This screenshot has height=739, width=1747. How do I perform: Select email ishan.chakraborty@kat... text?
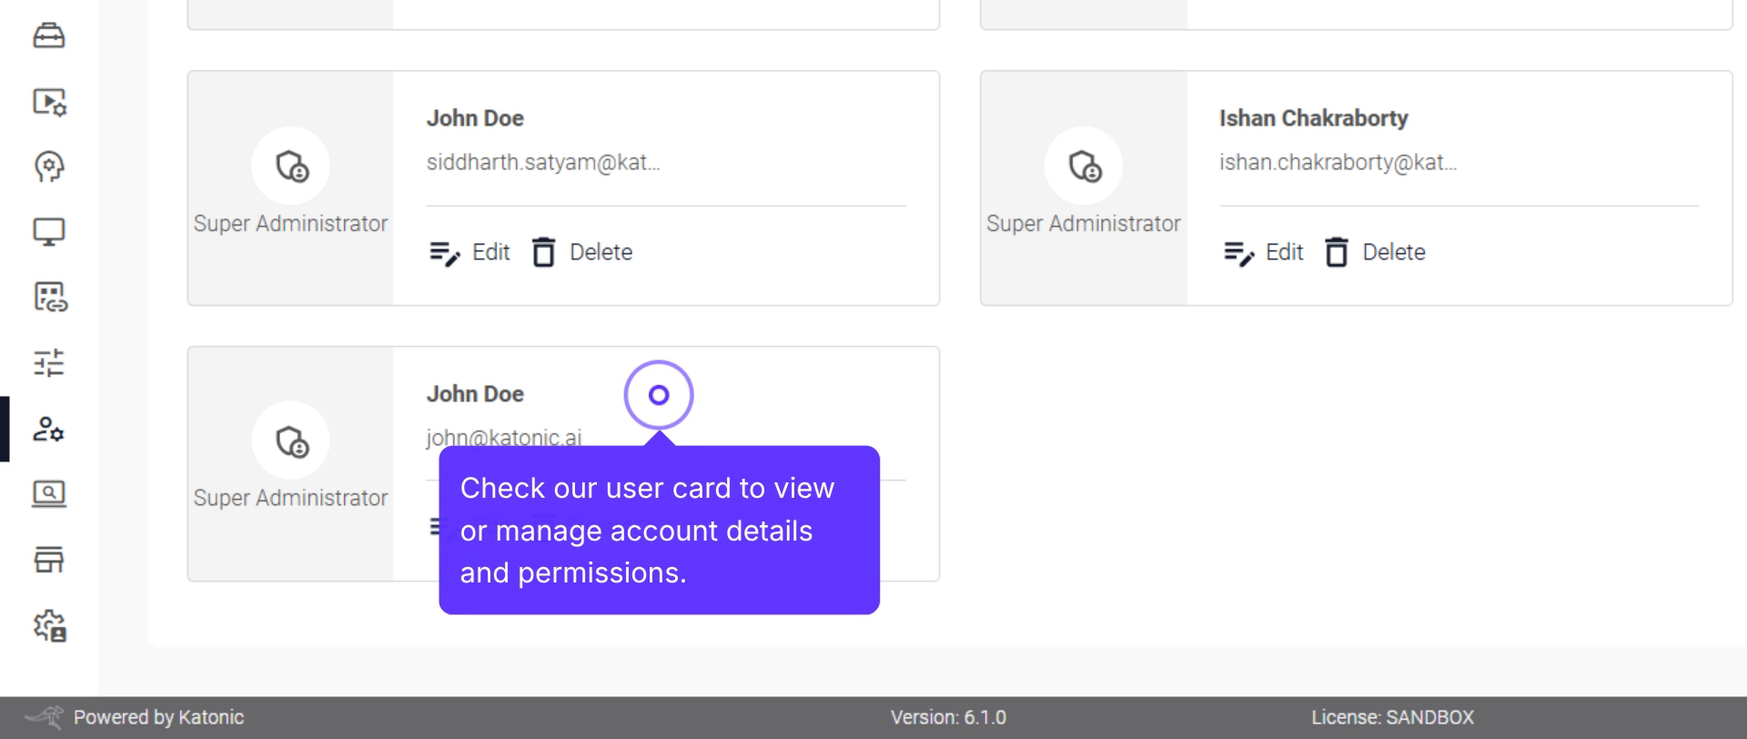pyautogui.click(x=1338, y=162)
